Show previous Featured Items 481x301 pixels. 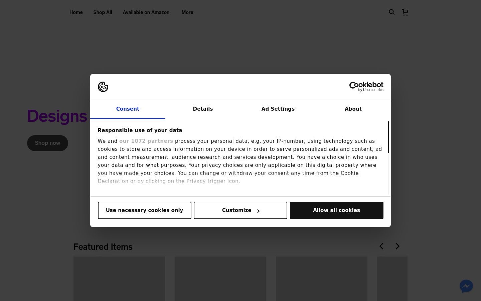[381, 246]
